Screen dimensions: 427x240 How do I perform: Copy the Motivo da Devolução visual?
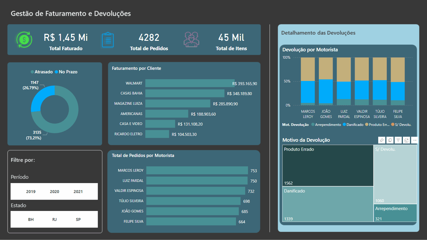(x=390, y=140)
